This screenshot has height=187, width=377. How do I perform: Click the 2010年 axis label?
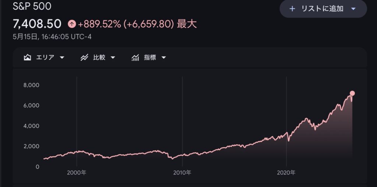pyautogui.click(x=182, y=173)
